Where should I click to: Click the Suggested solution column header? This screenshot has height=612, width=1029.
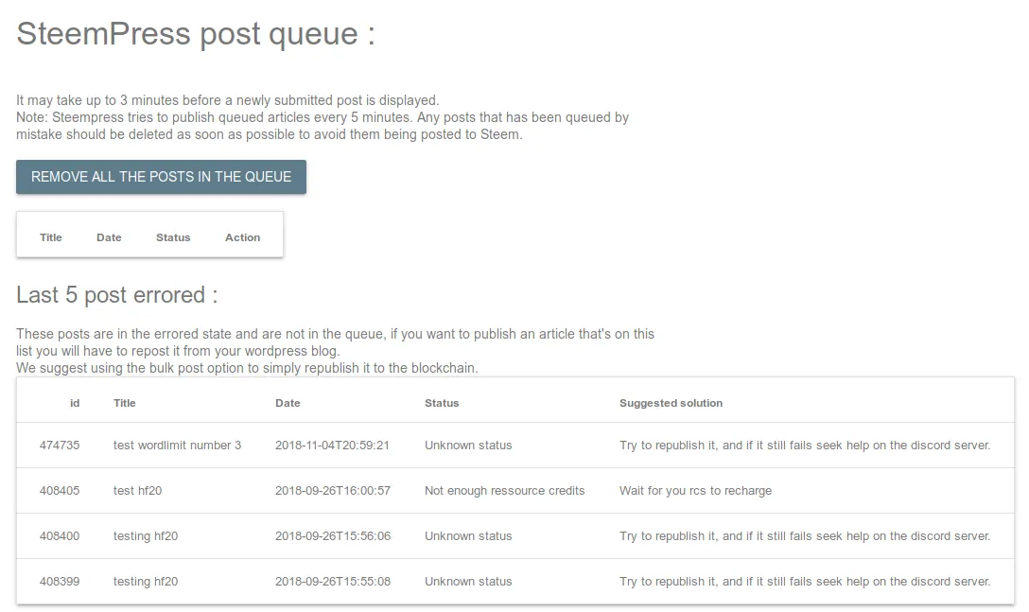pos(671,403)
